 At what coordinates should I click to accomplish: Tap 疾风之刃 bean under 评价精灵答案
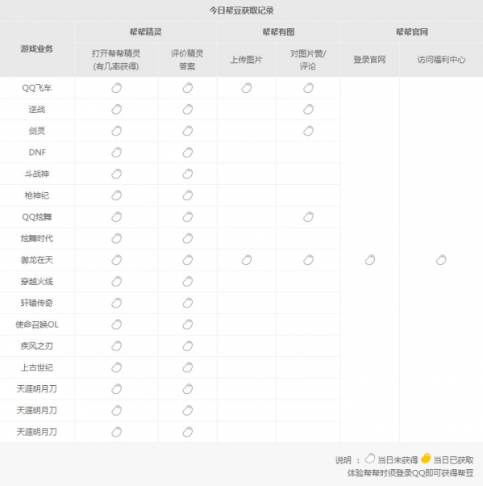click(187, 346)
